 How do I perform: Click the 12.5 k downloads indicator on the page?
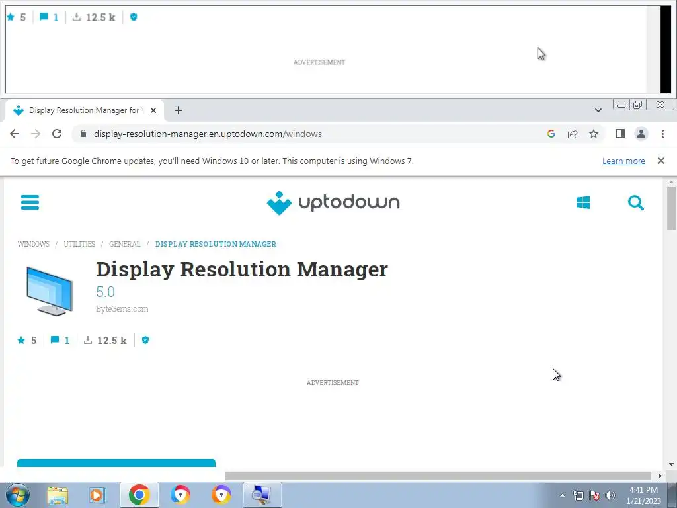pyautogui.click(x=105, y=341)
